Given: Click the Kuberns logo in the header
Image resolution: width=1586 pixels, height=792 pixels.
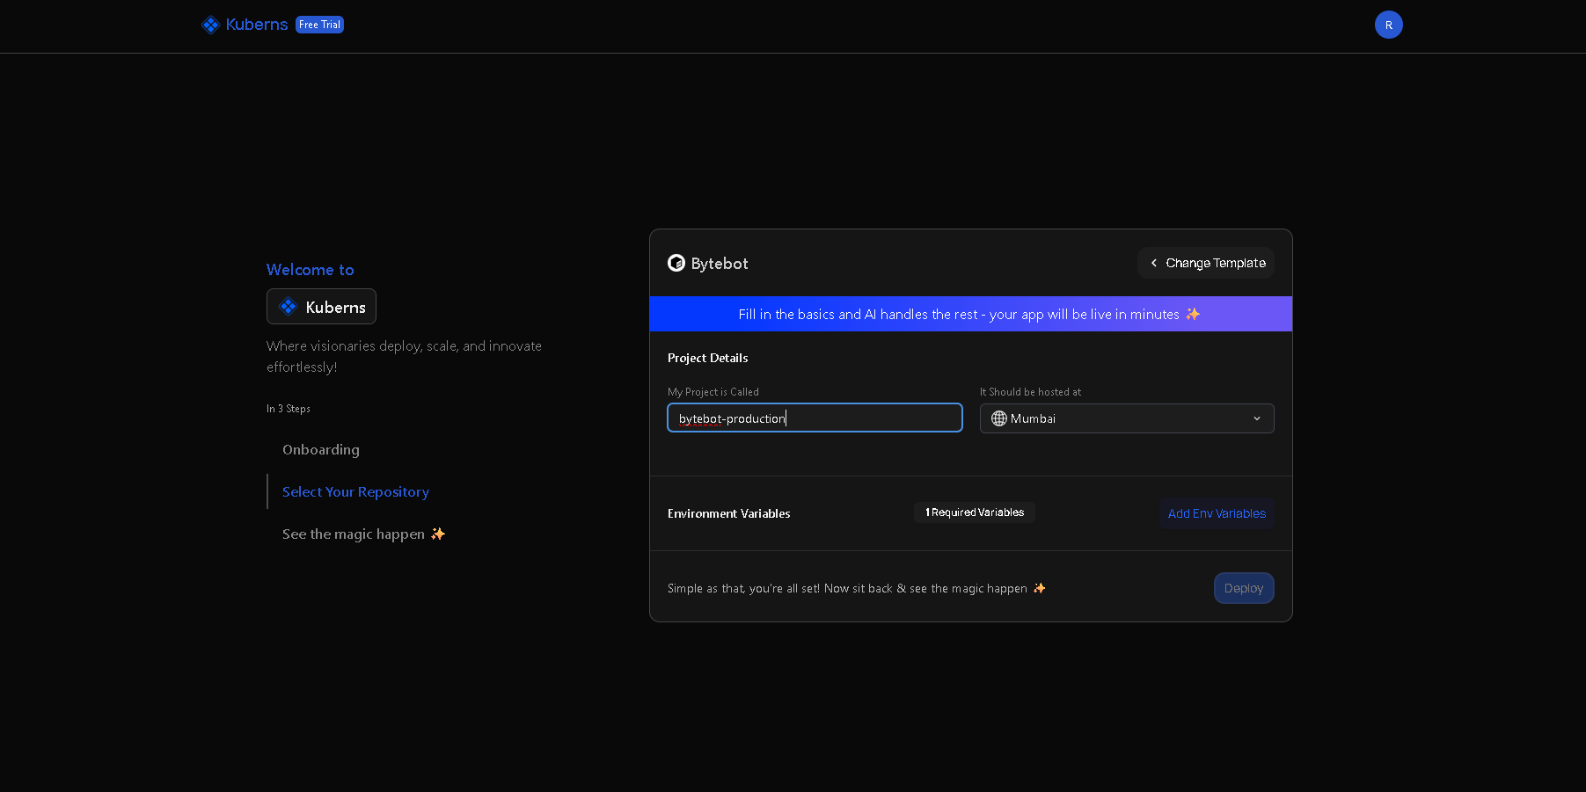Looking at the screenshot, I should (x=211, y=25).
